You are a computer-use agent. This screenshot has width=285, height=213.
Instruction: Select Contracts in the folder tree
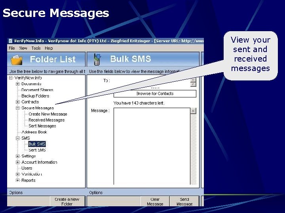coord(30,102)
